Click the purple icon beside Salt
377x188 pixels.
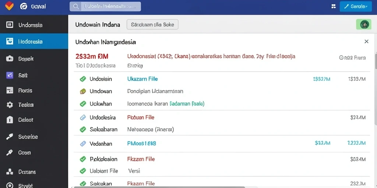[10, 75]
